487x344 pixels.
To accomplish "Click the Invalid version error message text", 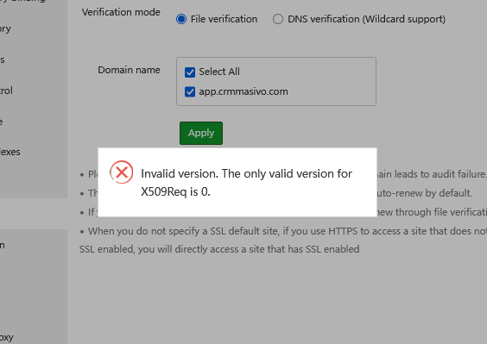I will [x=246, y=183].
